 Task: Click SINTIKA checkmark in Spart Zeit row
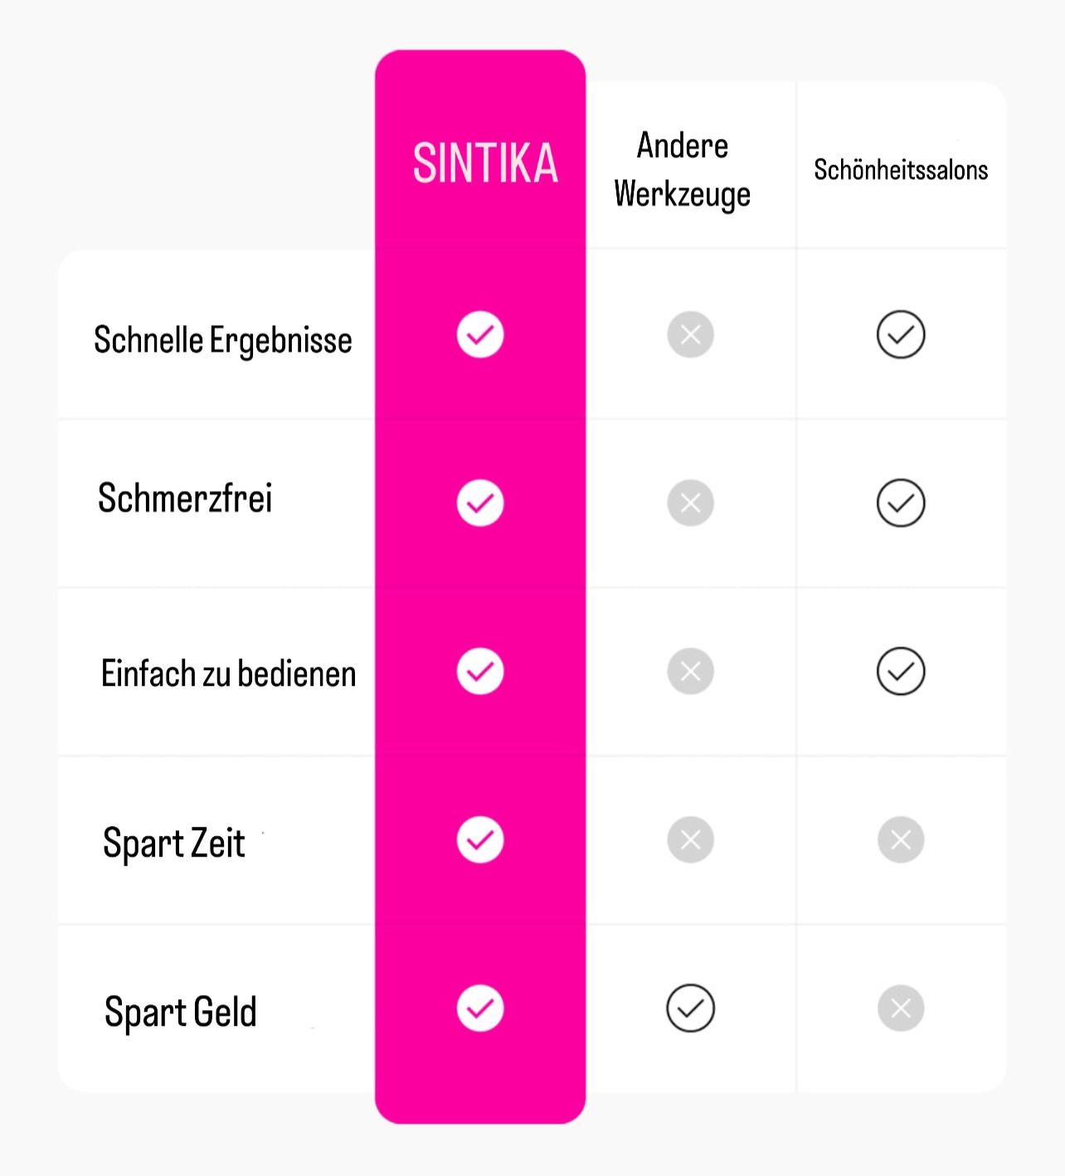tap(480, 840)
